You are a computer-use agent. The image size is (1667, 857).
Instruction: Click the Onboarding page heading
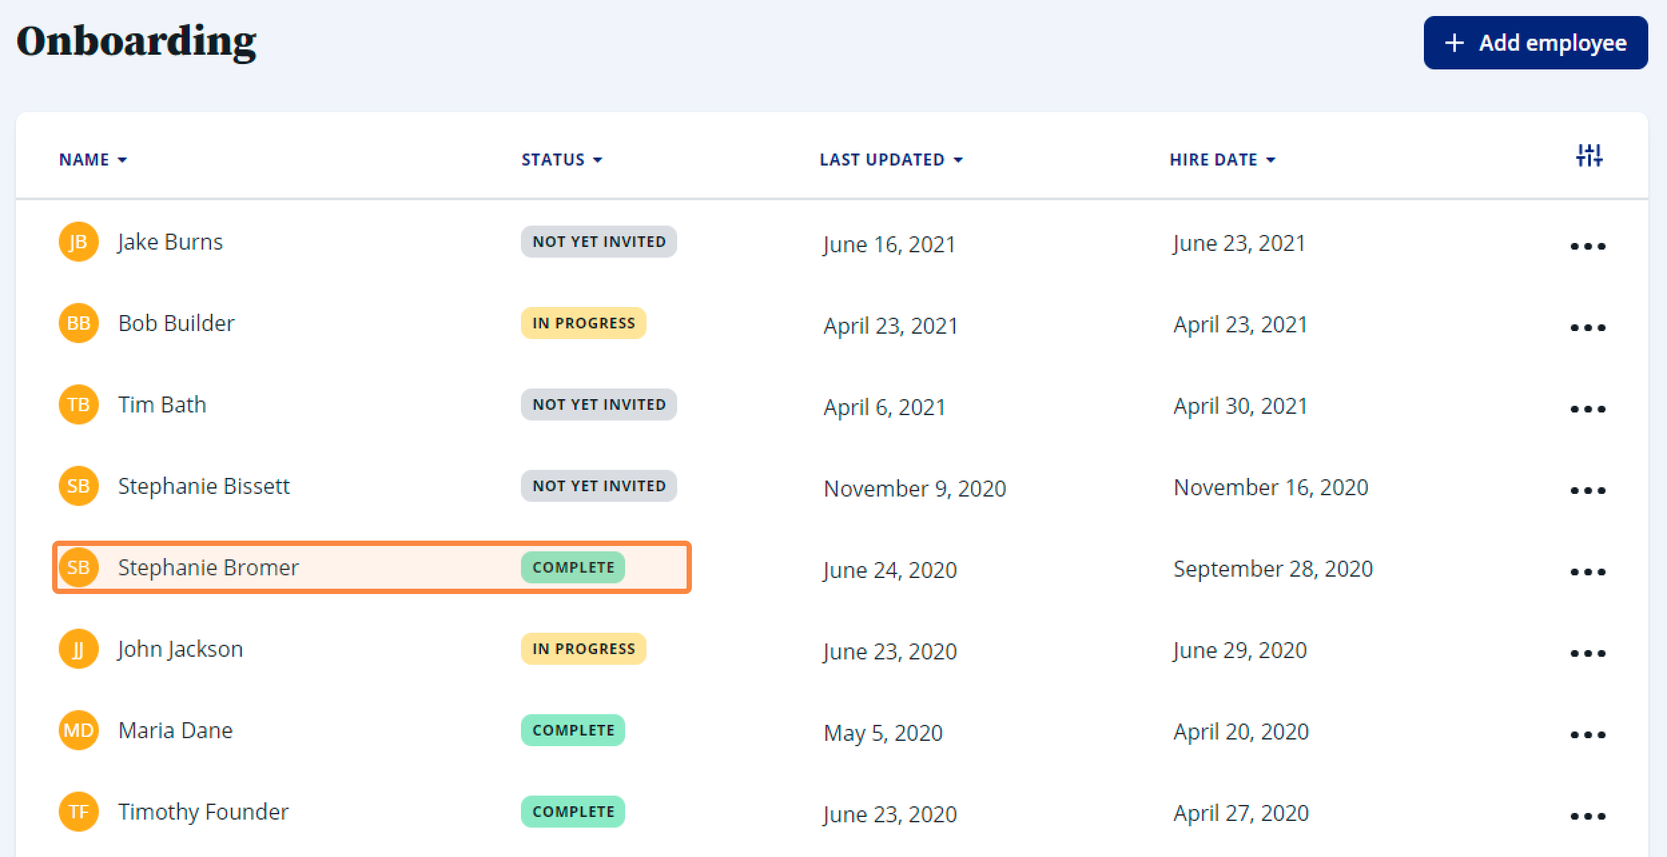click(136, 42)
